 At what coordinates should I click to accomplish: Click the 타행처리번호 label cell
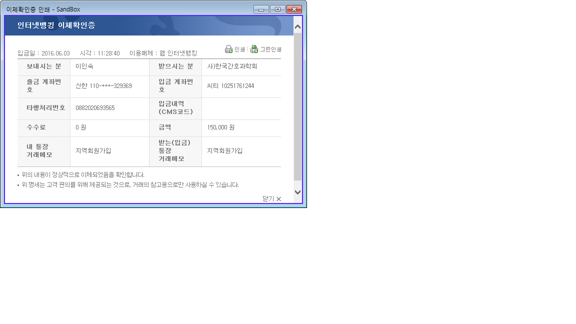pyautogui.click(x=43, y=108)
